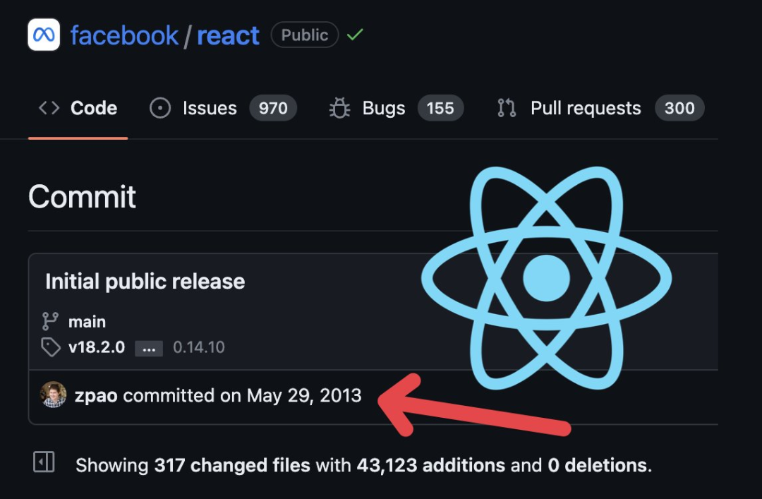762x499 pixels.
Task: Click the Bugs insect icon
Action: pyautogui.click(x=339, y=107)
